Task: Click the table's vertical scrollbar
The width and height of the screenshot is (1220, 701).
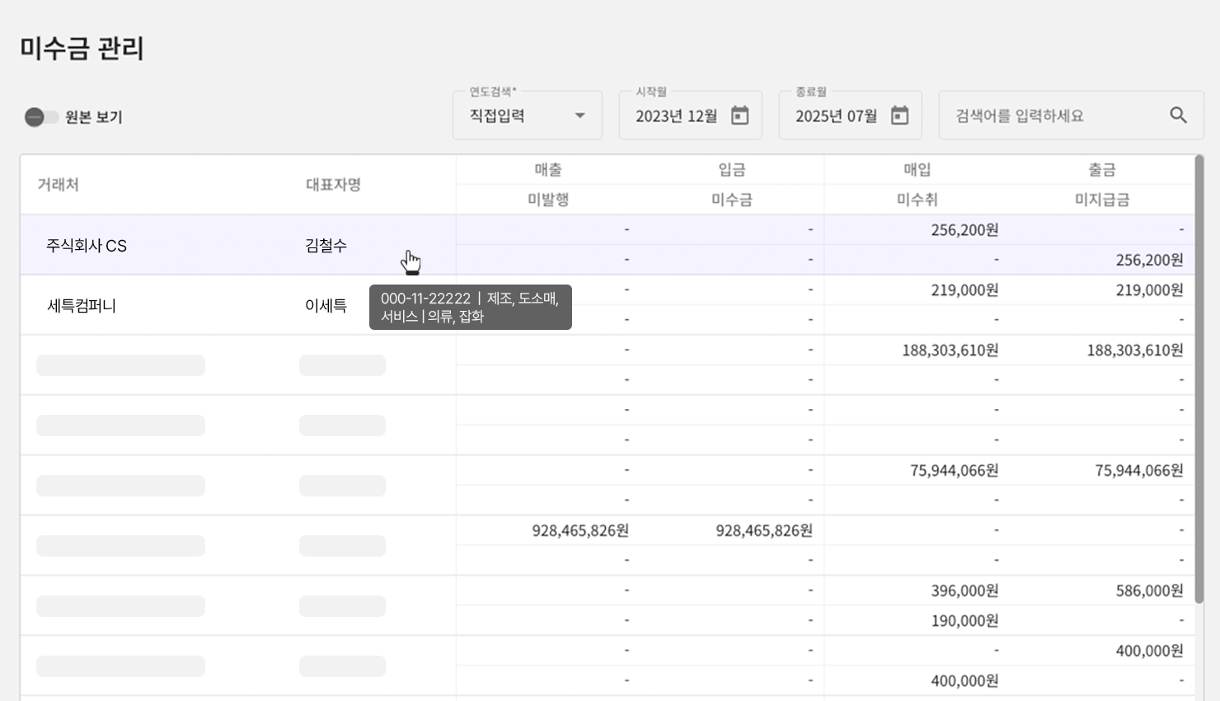Action: (1199, 379)
